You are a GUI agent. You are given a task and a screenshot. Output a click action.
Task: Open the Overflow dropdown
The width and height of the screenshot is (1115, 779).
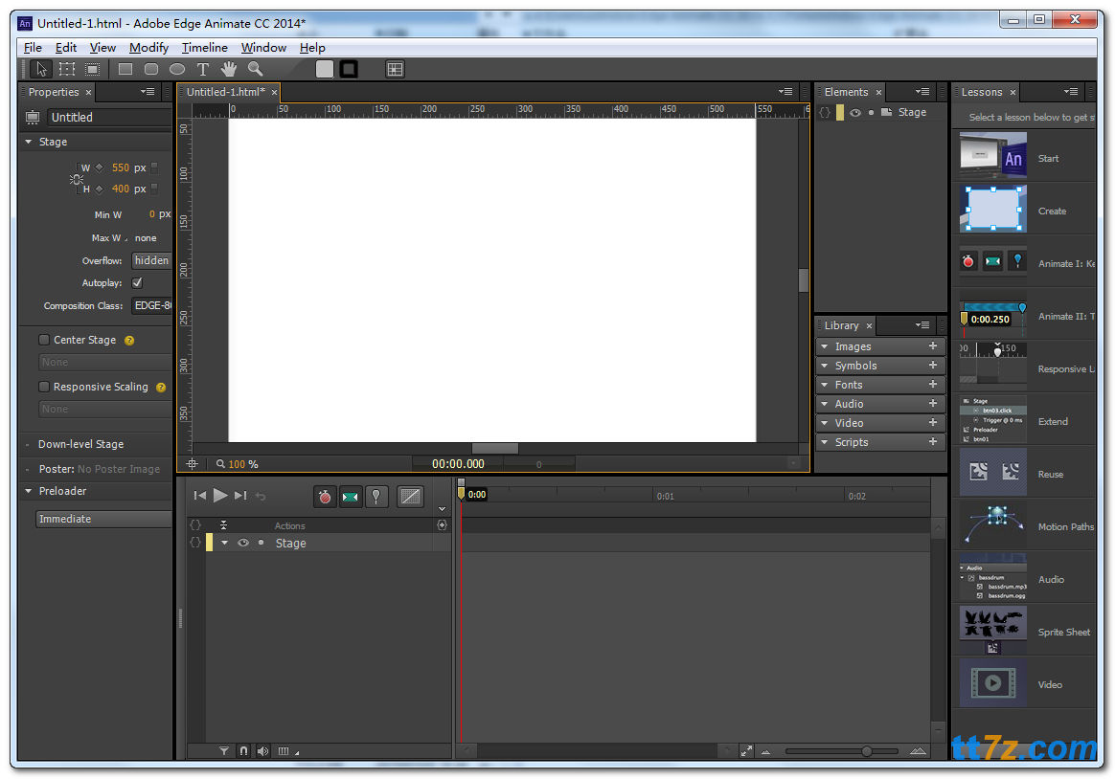click(151, 260)
